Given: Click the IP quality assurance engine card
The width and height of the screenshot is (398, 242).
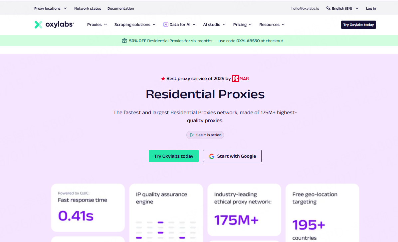Looking at the screenshot, I should click(x=166, y=212).
